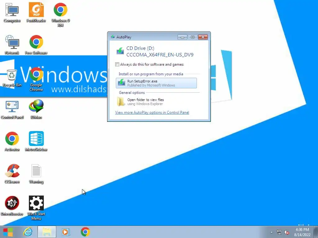Open the Network desktop icon
The image size is (318, 238).
[x=12, y=45]
